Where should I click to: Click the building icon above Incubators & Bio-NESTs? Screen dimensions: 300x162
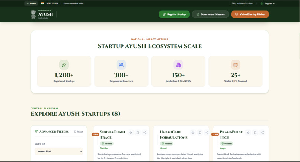(x=178, y=65)
